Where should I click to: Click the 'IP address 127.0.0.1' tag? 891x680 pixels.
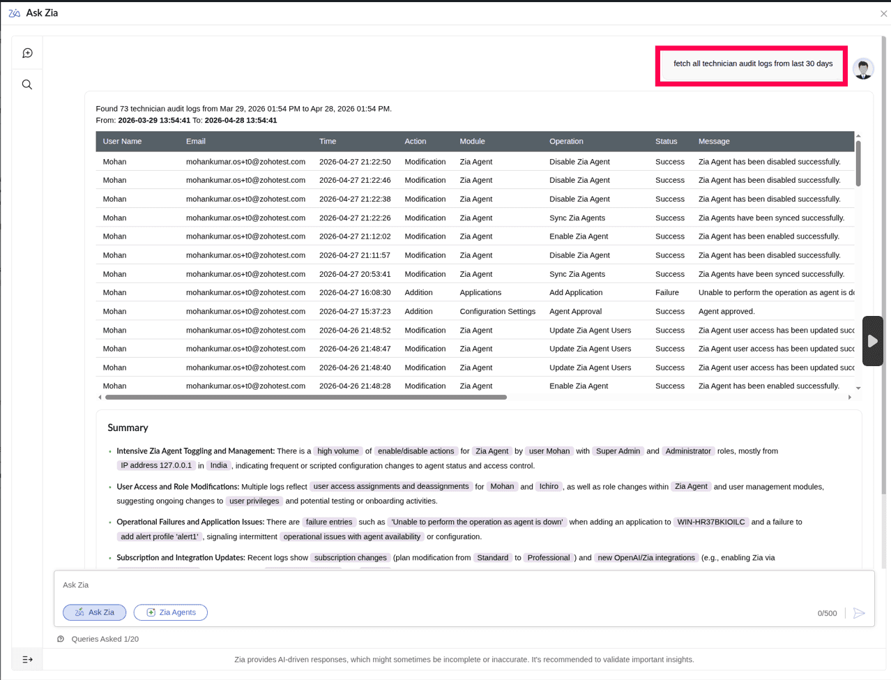[x=156, y=465]
